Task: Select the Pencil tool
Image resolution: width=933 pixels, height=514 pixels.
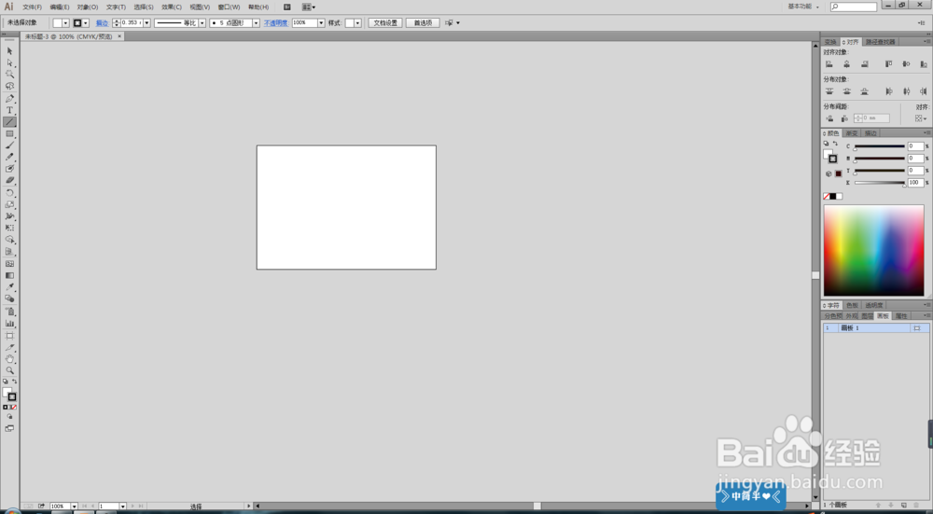Action: (9, 157)
